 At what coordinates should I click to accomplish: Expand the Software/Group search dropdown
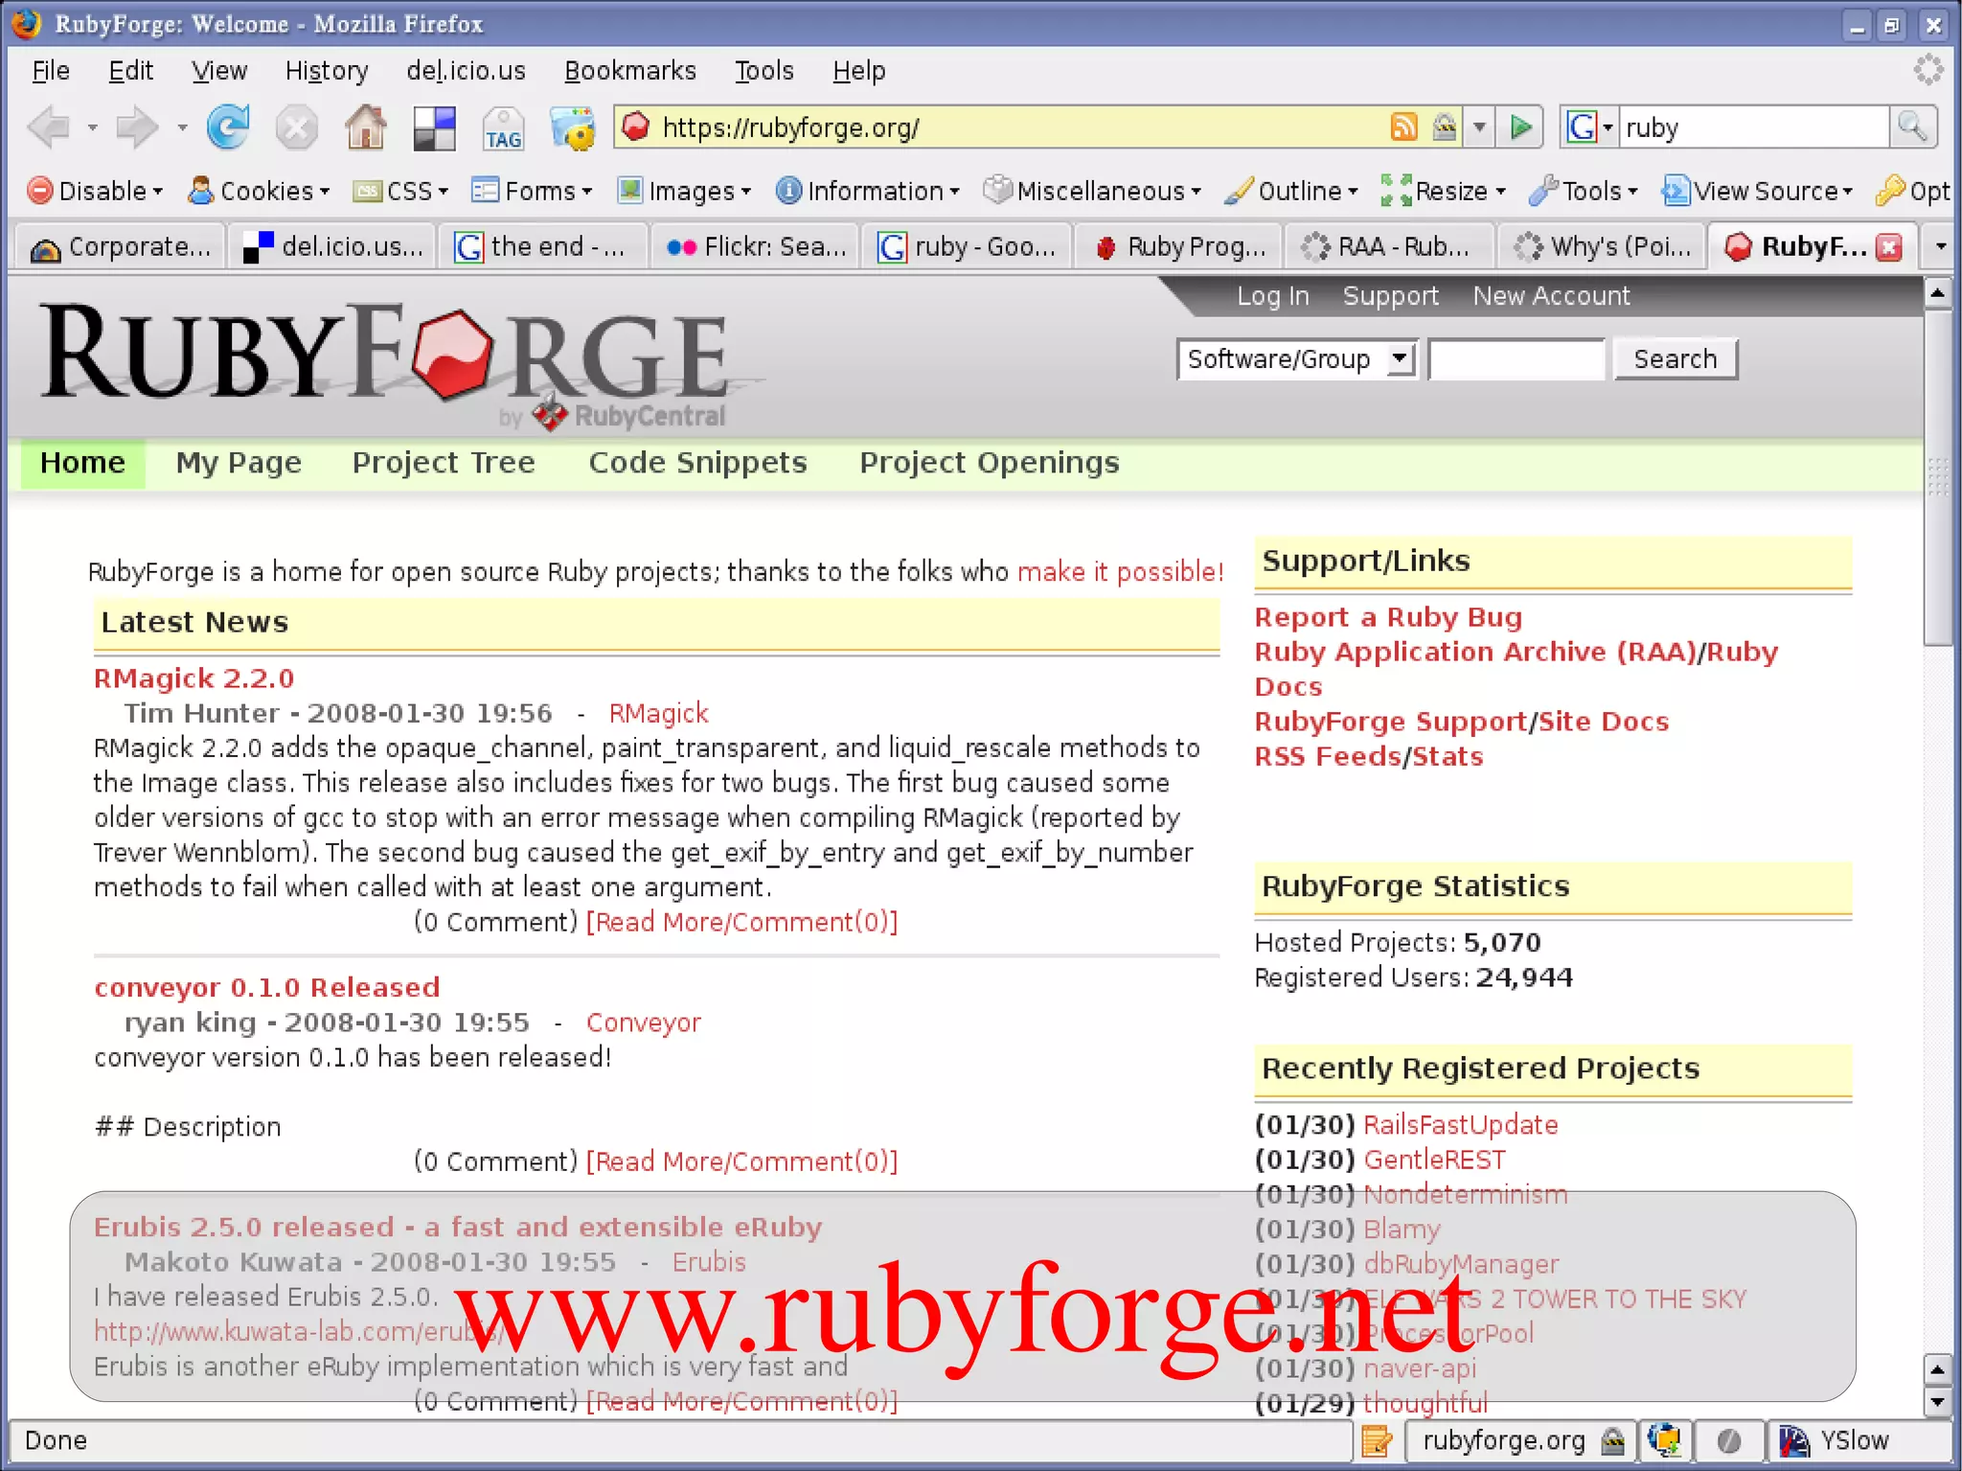[x=1400, y=359]
